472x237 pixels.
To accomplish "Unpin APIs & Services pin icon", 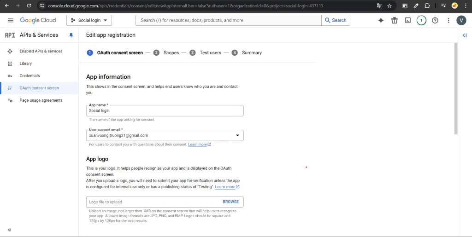I will coord(71,35).
